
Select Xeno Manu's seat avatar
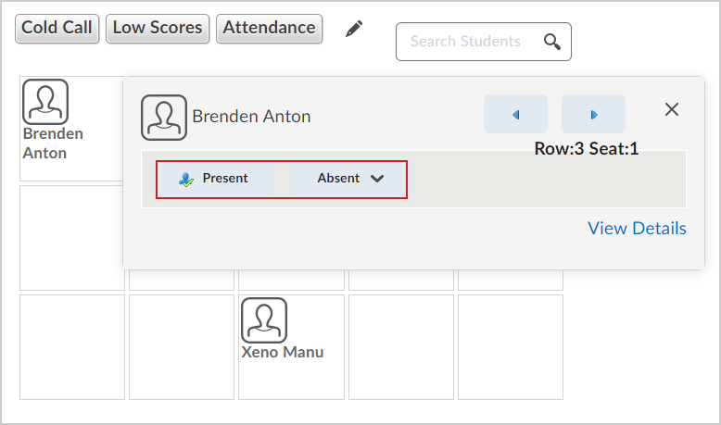click(x=264, y=320)
